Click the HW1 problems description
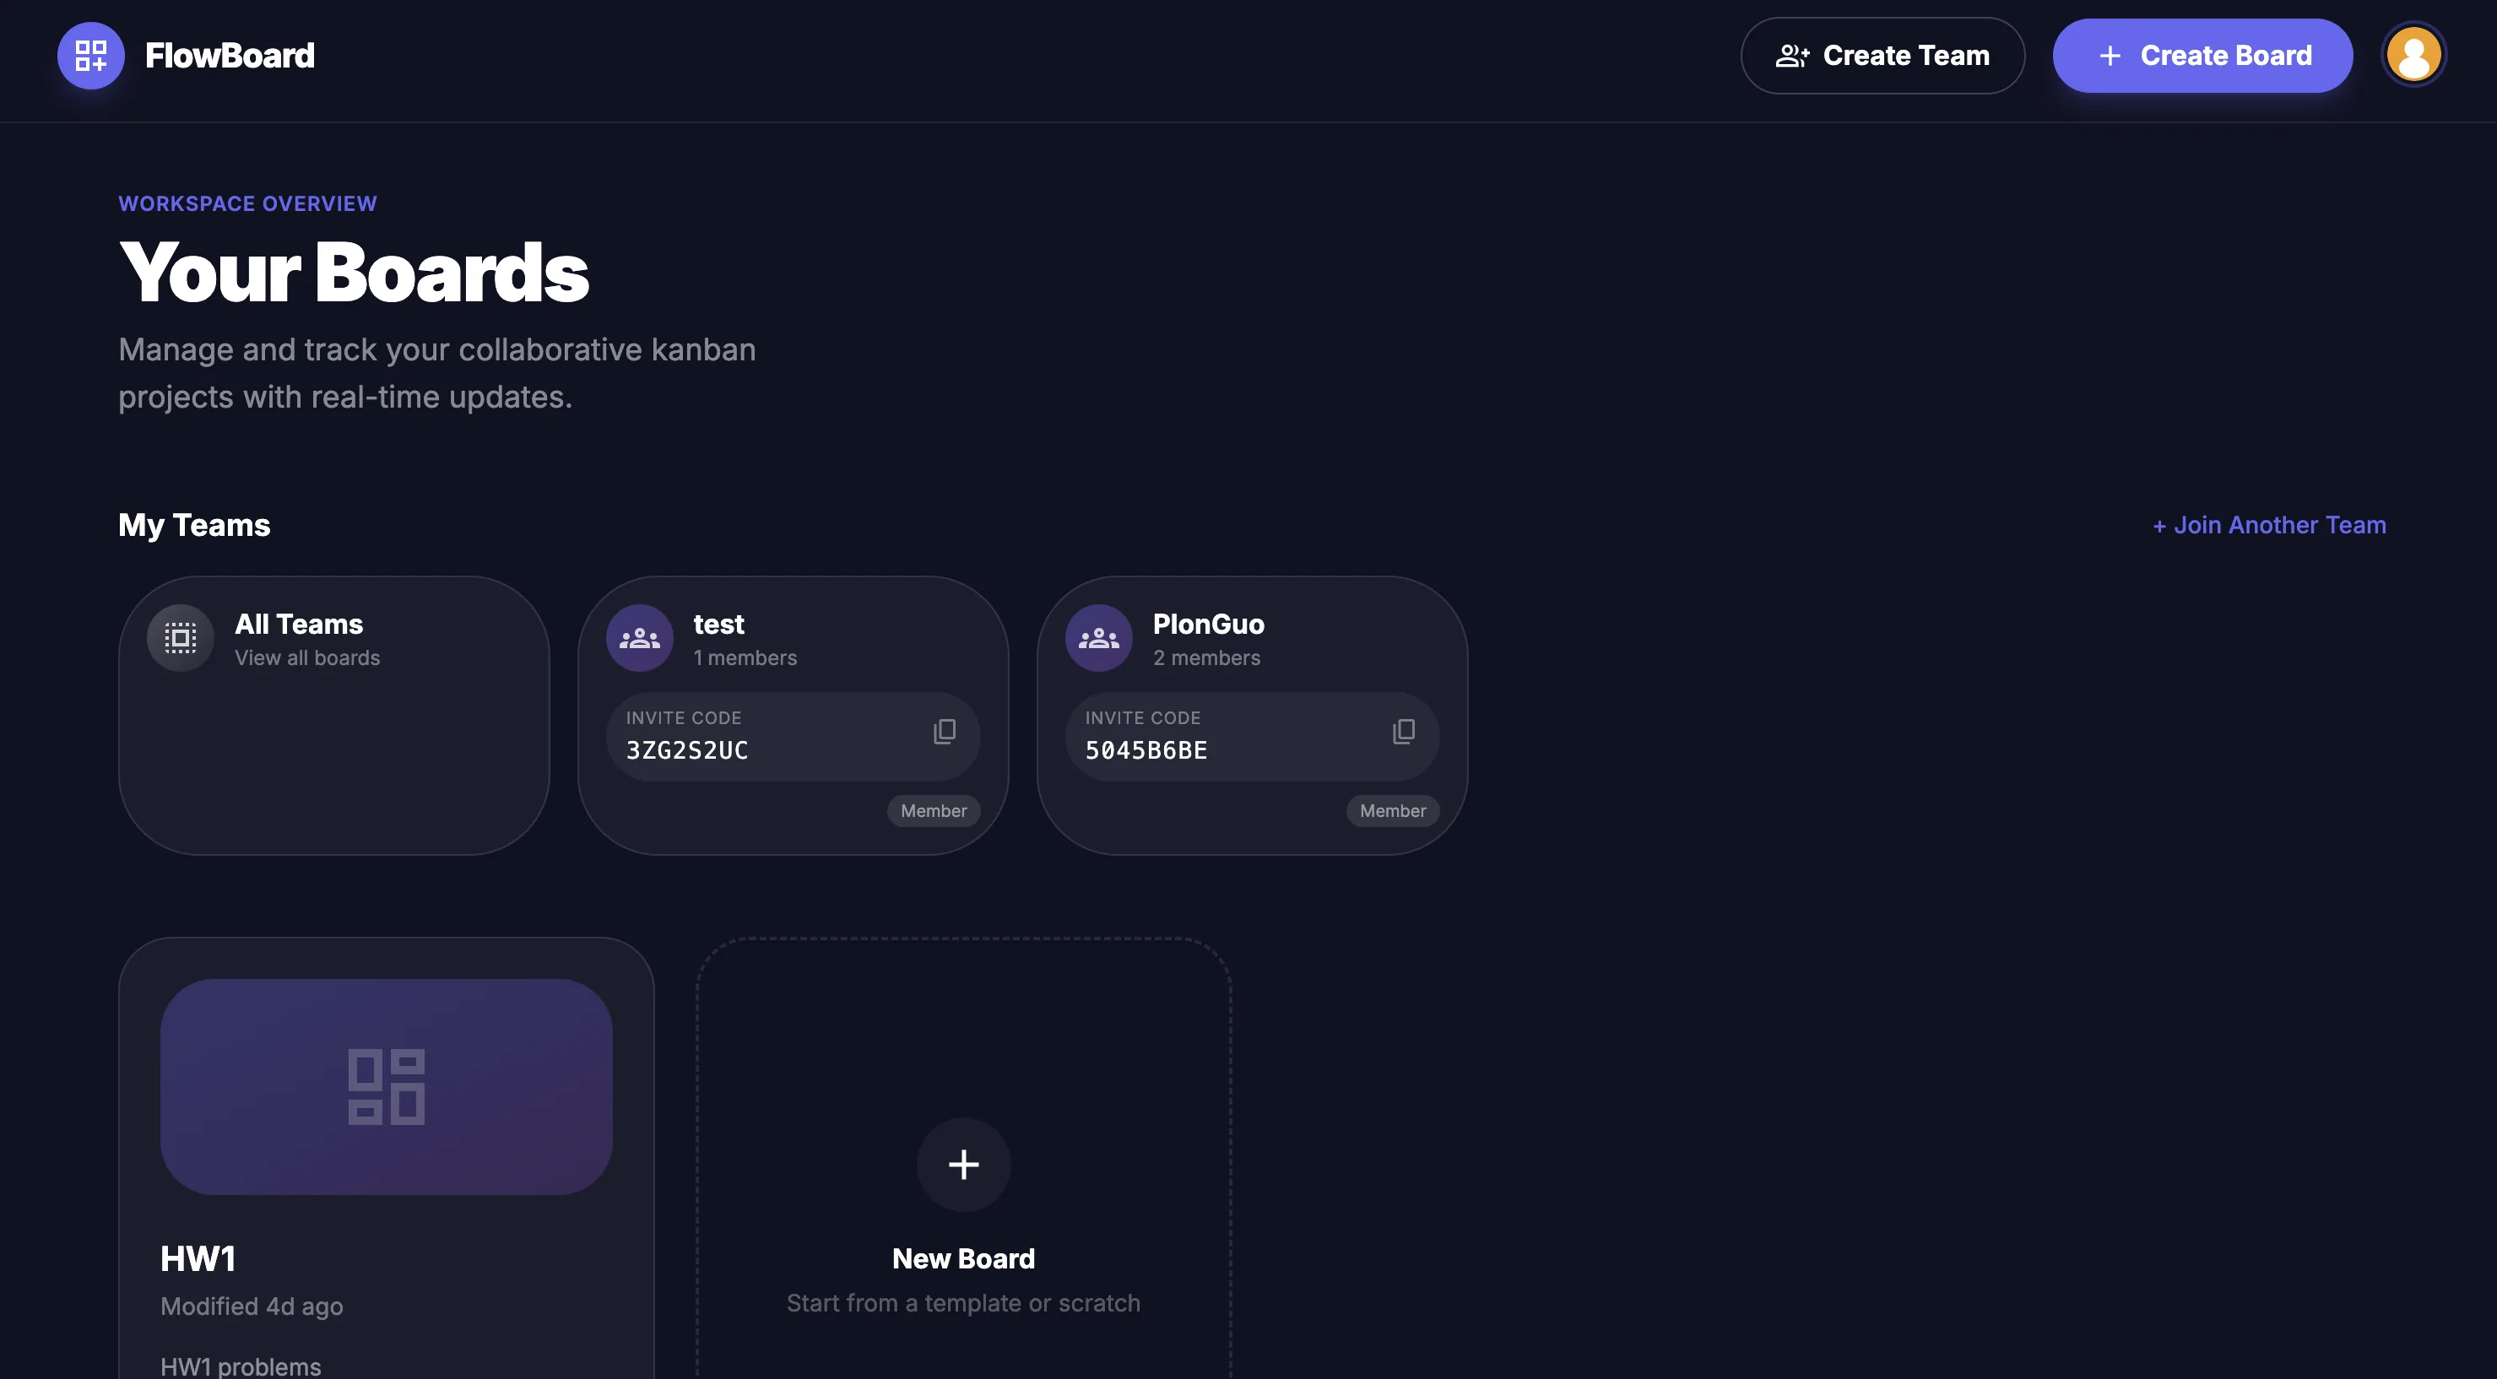The image size is (2497, 1379). pyautogui.click(x=241, y=1366)
